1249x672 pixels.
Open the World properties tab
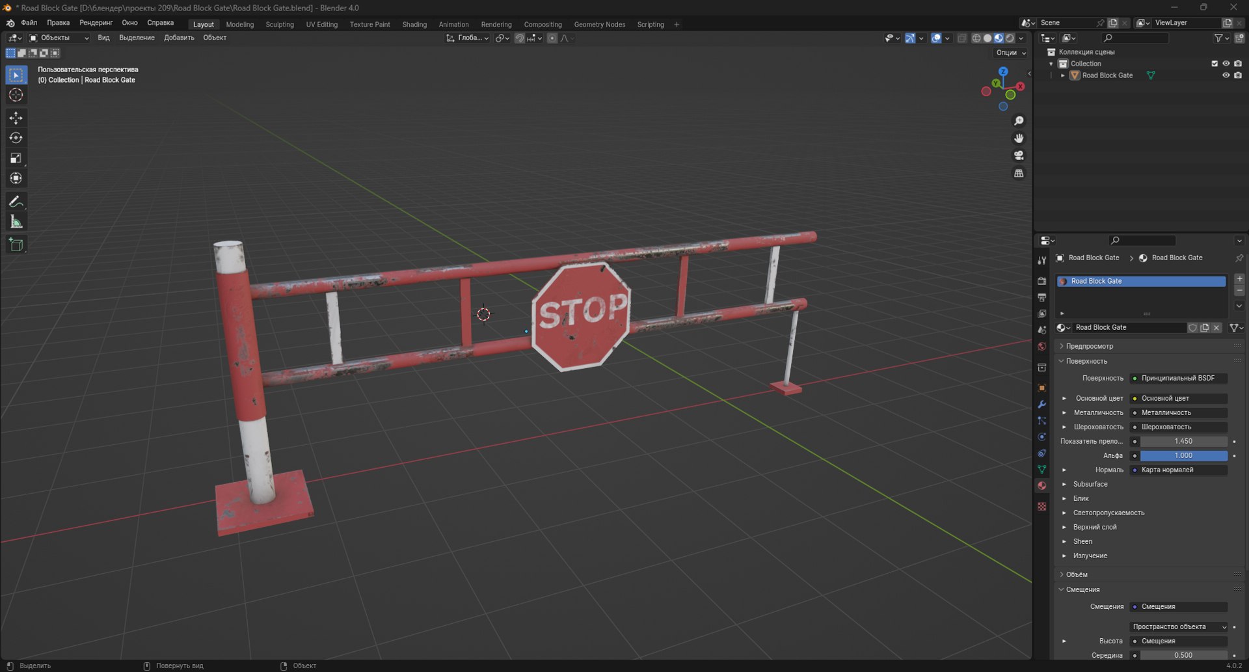click(1042, 346)
